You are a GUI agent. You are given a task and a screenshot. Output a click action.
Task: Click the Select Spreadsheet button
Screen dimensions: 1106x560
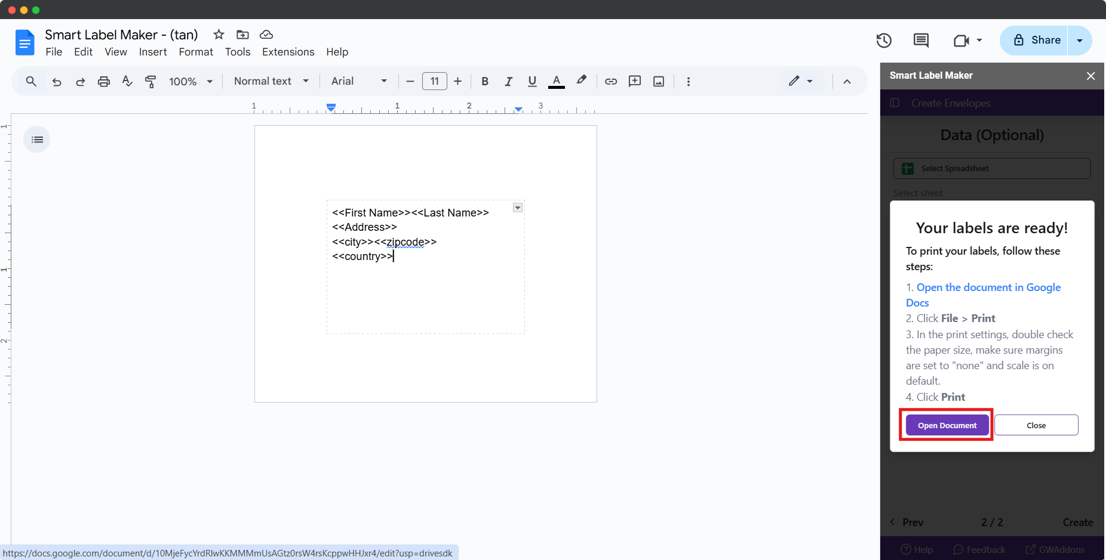tap(992, 168)
